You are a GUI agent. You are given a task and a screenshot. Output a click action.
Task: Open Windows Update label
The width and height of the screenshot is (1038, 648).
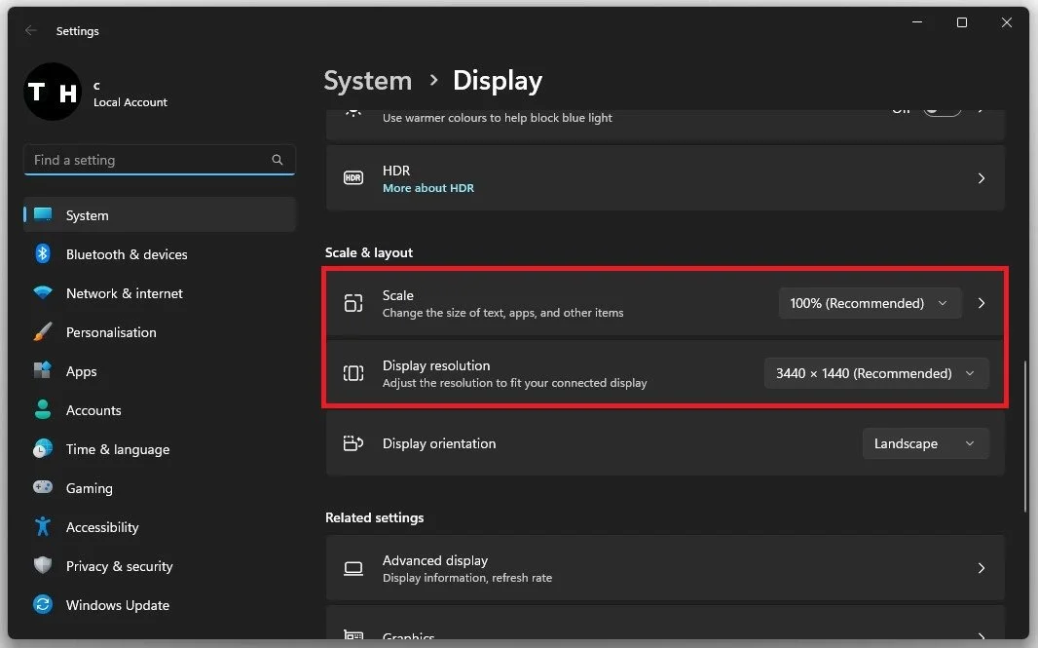point(118,605)
